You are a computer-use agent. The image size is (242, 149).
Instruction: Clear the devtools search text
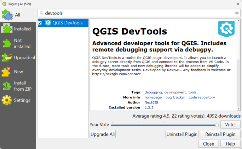tap(237, 13)
